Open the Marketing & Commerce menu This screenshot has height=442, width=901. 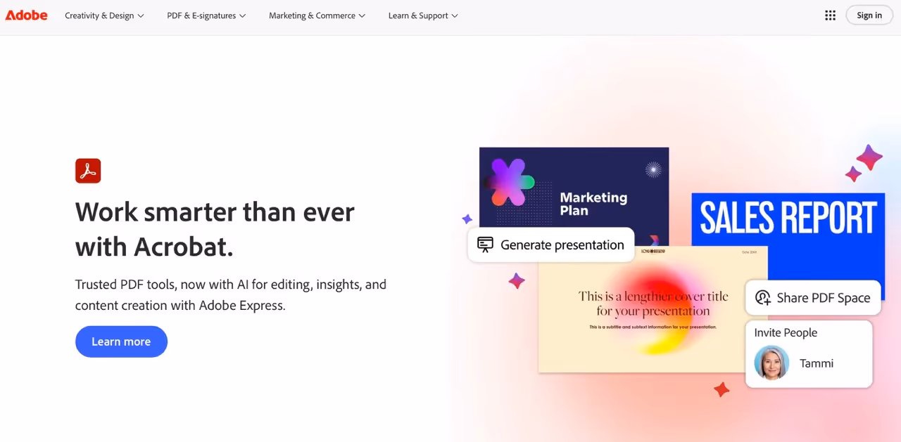317,15
